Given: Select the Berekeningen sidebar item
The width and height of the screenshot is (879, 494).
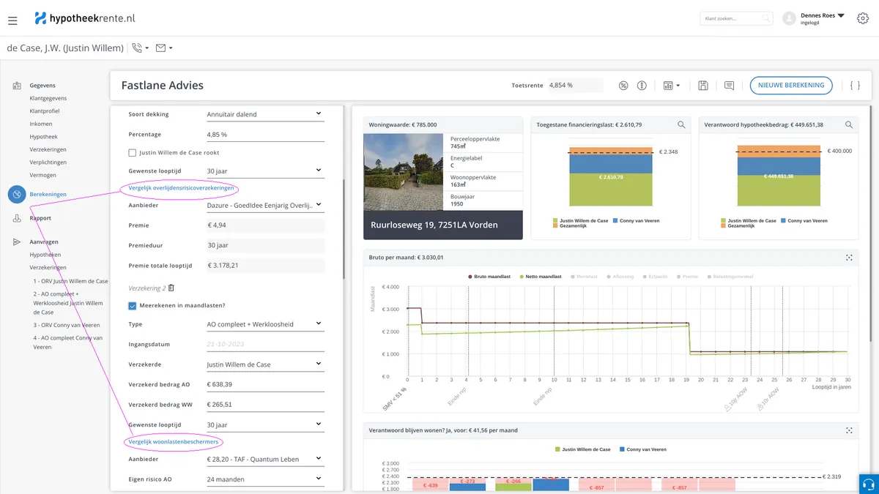Looking at the screenshot, I should pyautogui.click(x=48, y=194).
